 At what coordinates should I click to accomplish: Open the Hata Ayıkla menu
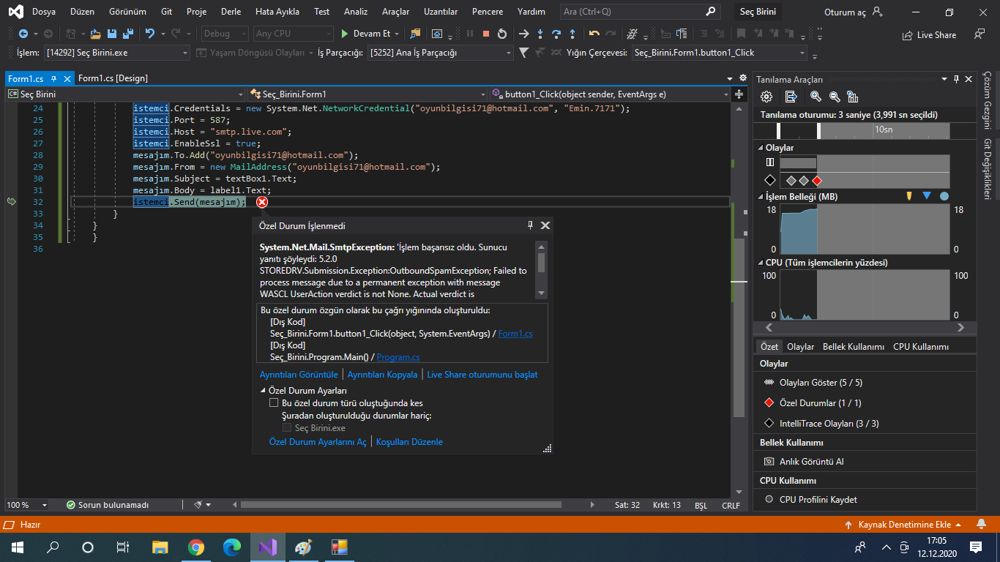277,12
